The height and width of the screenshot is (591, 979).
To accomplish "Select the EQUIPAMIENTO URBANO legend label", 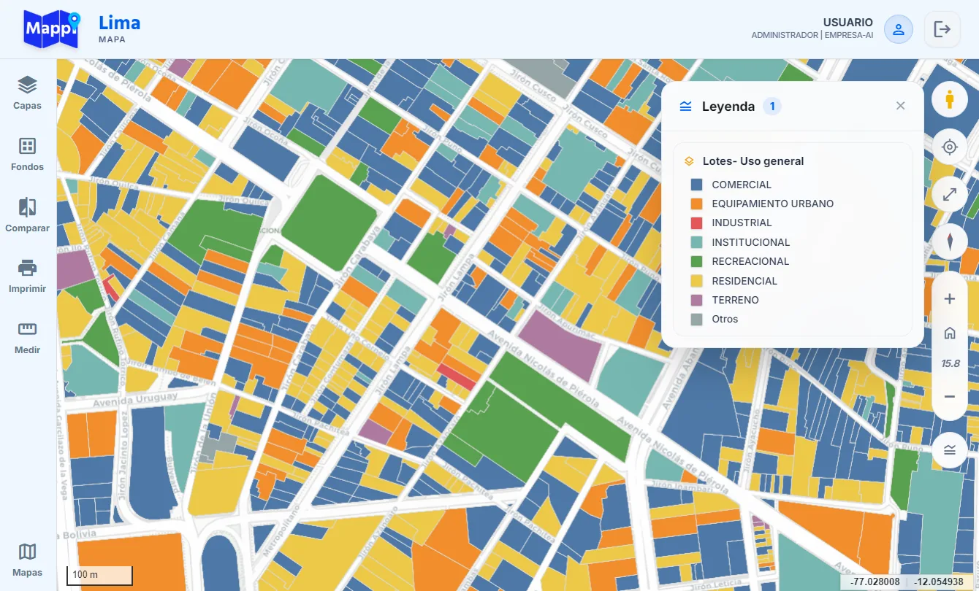I will (x=773, y=204).
